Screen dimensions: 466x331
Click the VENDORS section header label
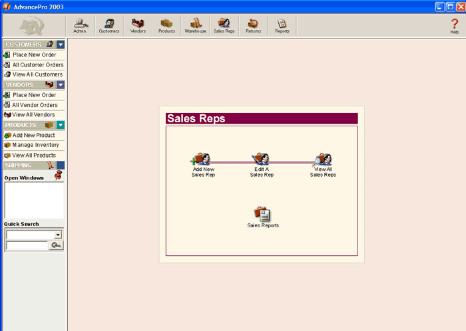click(19, 85)
